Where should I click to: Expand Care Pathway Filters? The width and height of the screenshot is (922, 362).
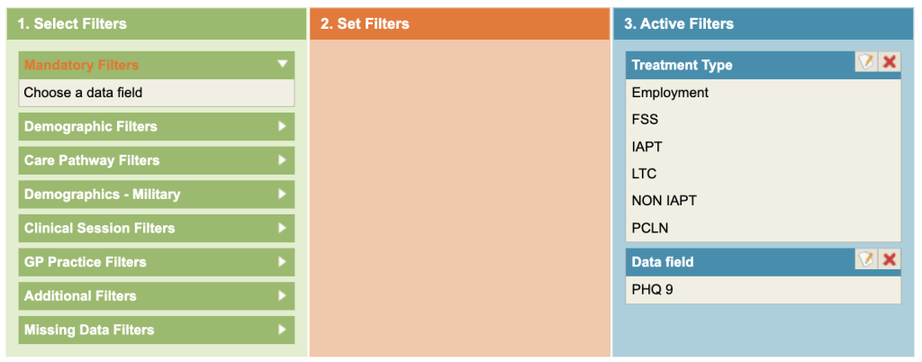[156, 160]
